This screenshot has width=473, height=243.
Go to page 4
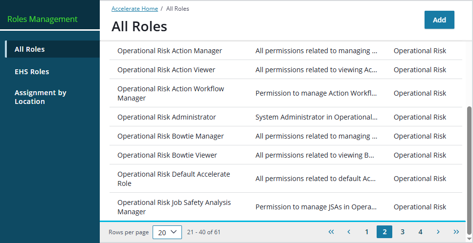pos(420,232)
